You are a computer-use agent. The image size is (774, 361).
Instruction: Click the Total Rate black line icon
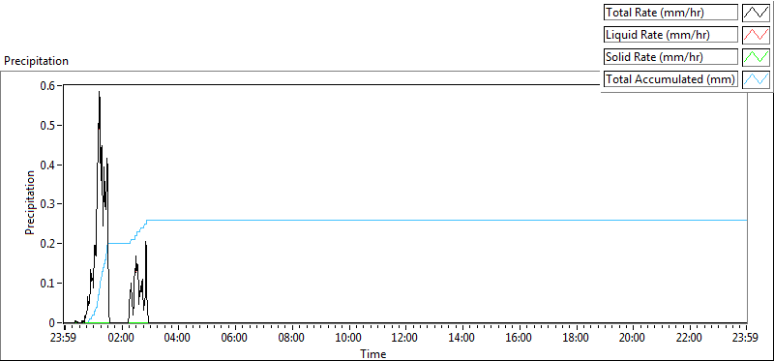click(x=756, y=13)
